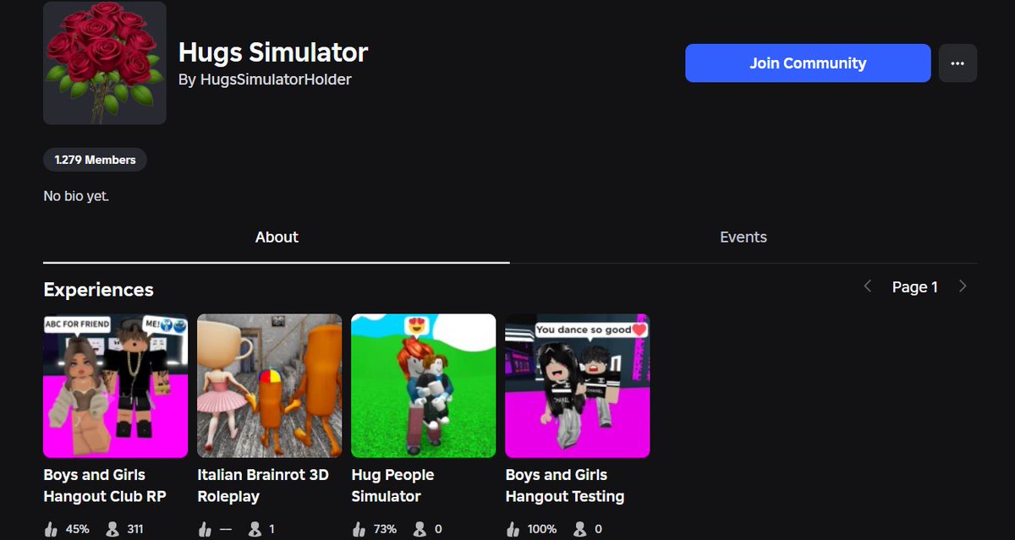Open Hug People Simulator thumbnail
The width and height of the screenshot is (1015, 540).
pyautogui.click(x=424, y=386)
